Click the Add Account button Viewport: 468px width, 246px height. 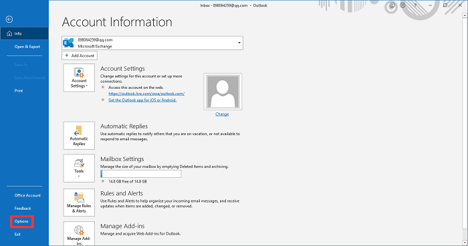click(x=80, y=55)
